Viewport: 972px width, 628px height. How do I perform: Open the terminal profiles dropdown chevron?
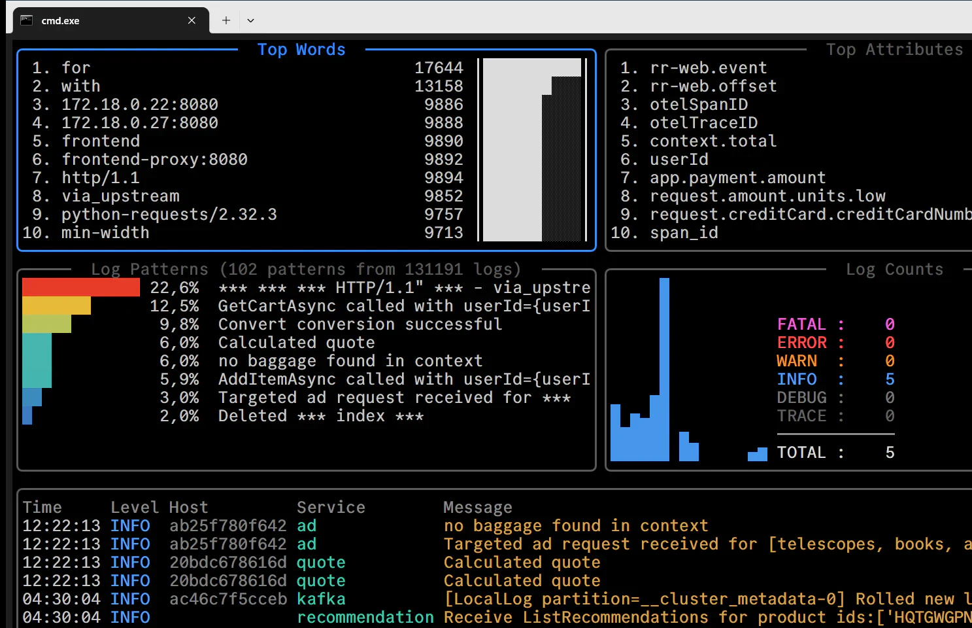[250, 20]
